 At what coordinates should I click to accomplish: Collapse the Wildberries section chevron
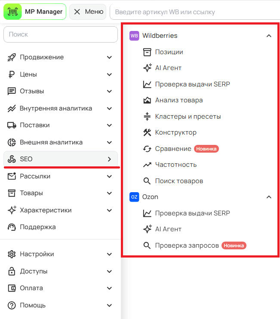[269, 36]
